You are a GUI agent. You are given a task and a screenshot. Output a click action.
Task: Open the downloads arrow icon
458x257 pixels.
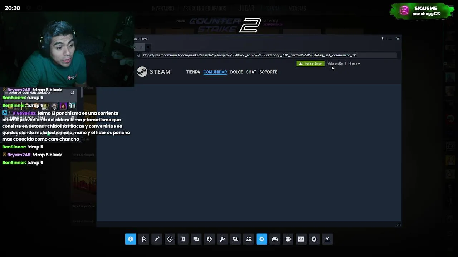tap(209, 239)
